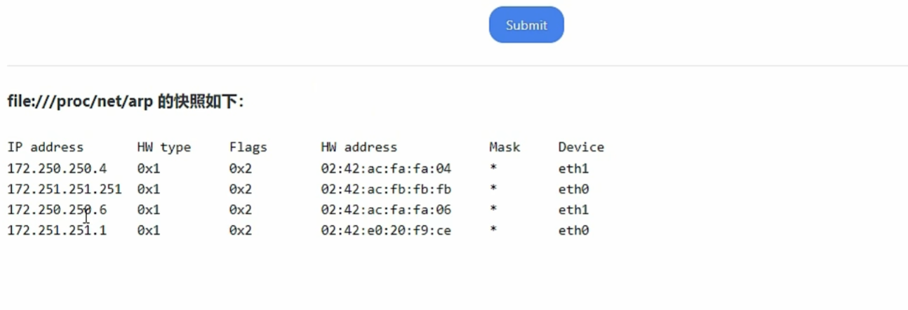Select the "Mask" column header
908x310 pixels.
coord(505,147)
